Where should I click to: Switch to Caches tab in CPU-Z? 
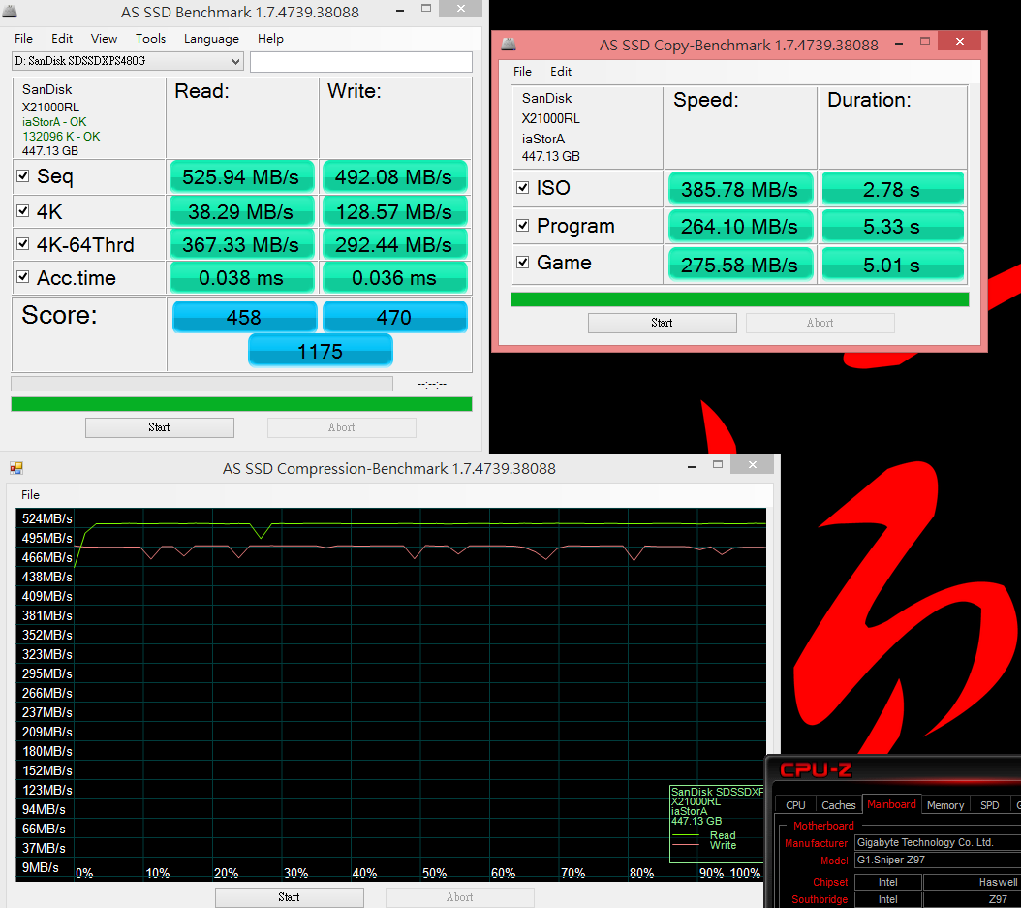pos(838,805)
